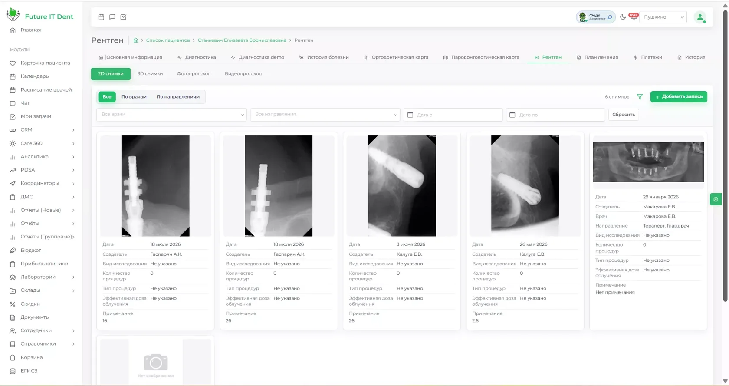Click the filter funnel icon
Image resolution: width=729 pixels, height=386 pixels.
pyautogui.click(x=640, y=97)
